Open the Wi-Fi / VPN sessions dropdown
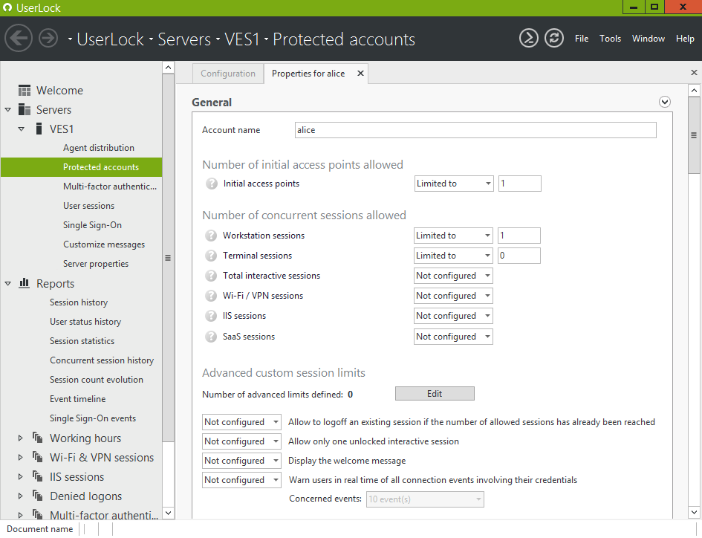Screen dimensions: 702x538 point(454,296)
